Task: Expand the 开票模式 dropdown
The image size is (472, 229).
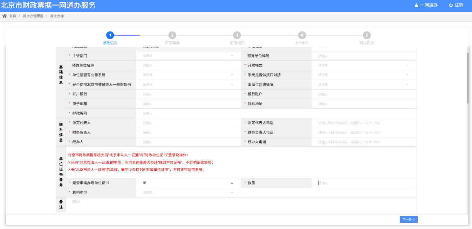Action: point(363,65)
